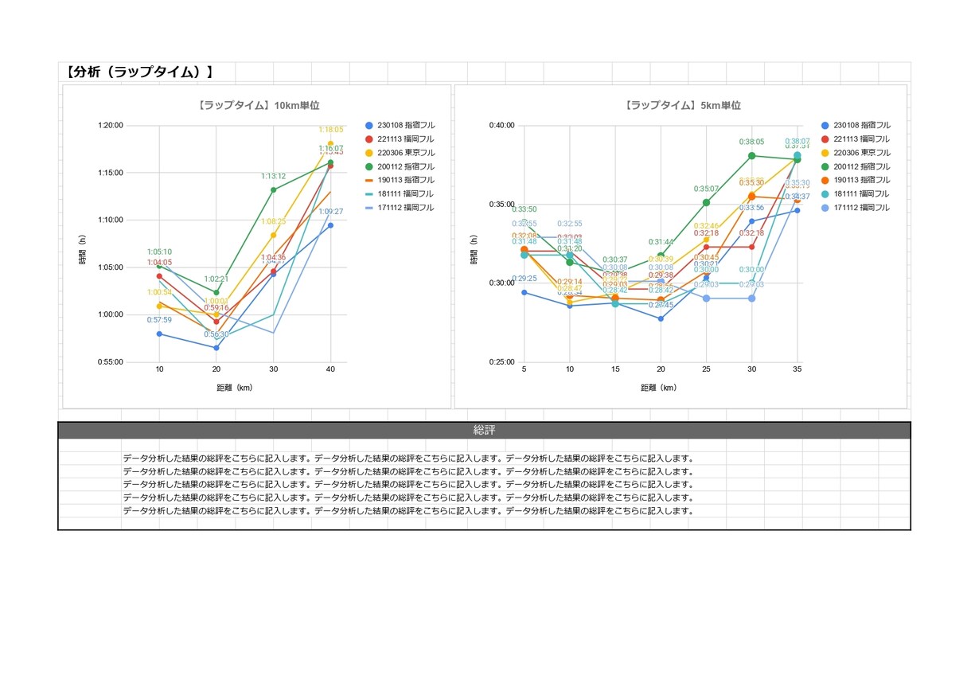Viewport: 971px width, 687px height.
Task: Select 221113 福岡フル legend label in 5km chart
Action: point(862,139)
